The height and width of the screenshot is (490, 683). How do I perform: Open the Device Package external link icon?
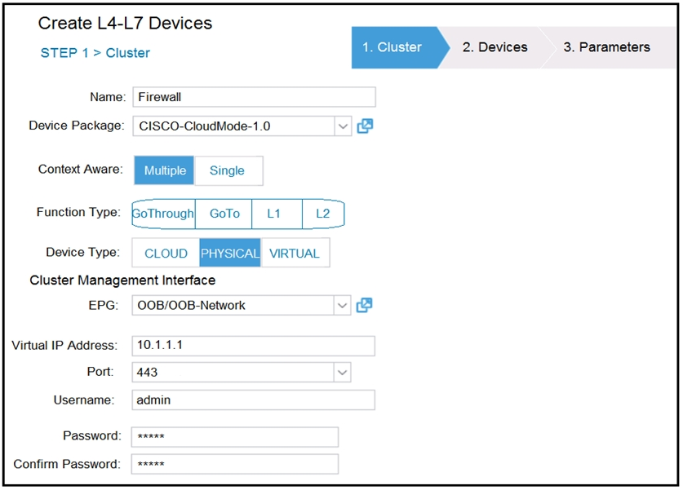pyautogui.click(x=365, y=126)
